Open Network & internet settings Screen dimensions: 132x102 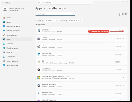tap(17, 31)
